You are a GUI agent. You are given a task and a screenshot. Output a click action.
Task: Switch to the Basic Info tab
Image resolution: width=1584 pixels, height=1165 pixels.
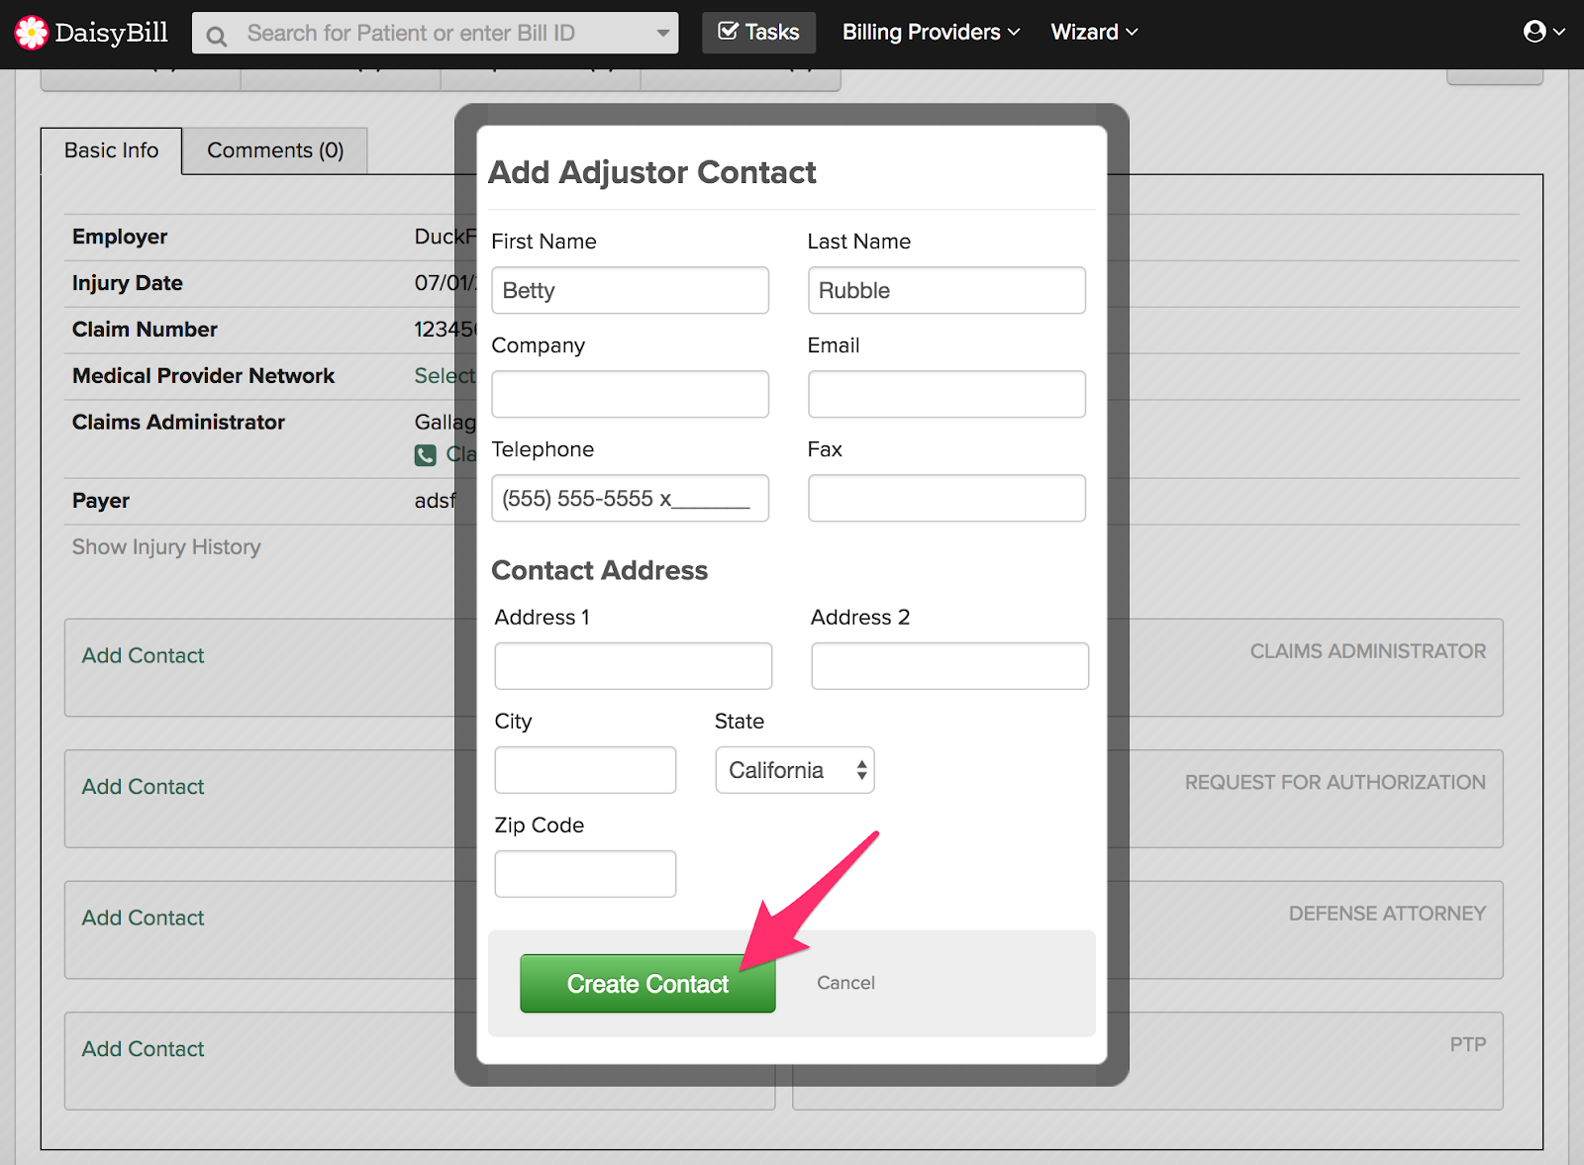tap(112, 150)
